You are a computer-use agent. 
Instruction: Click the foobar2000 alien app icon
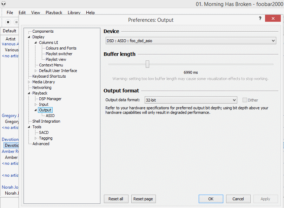point(4,4)
